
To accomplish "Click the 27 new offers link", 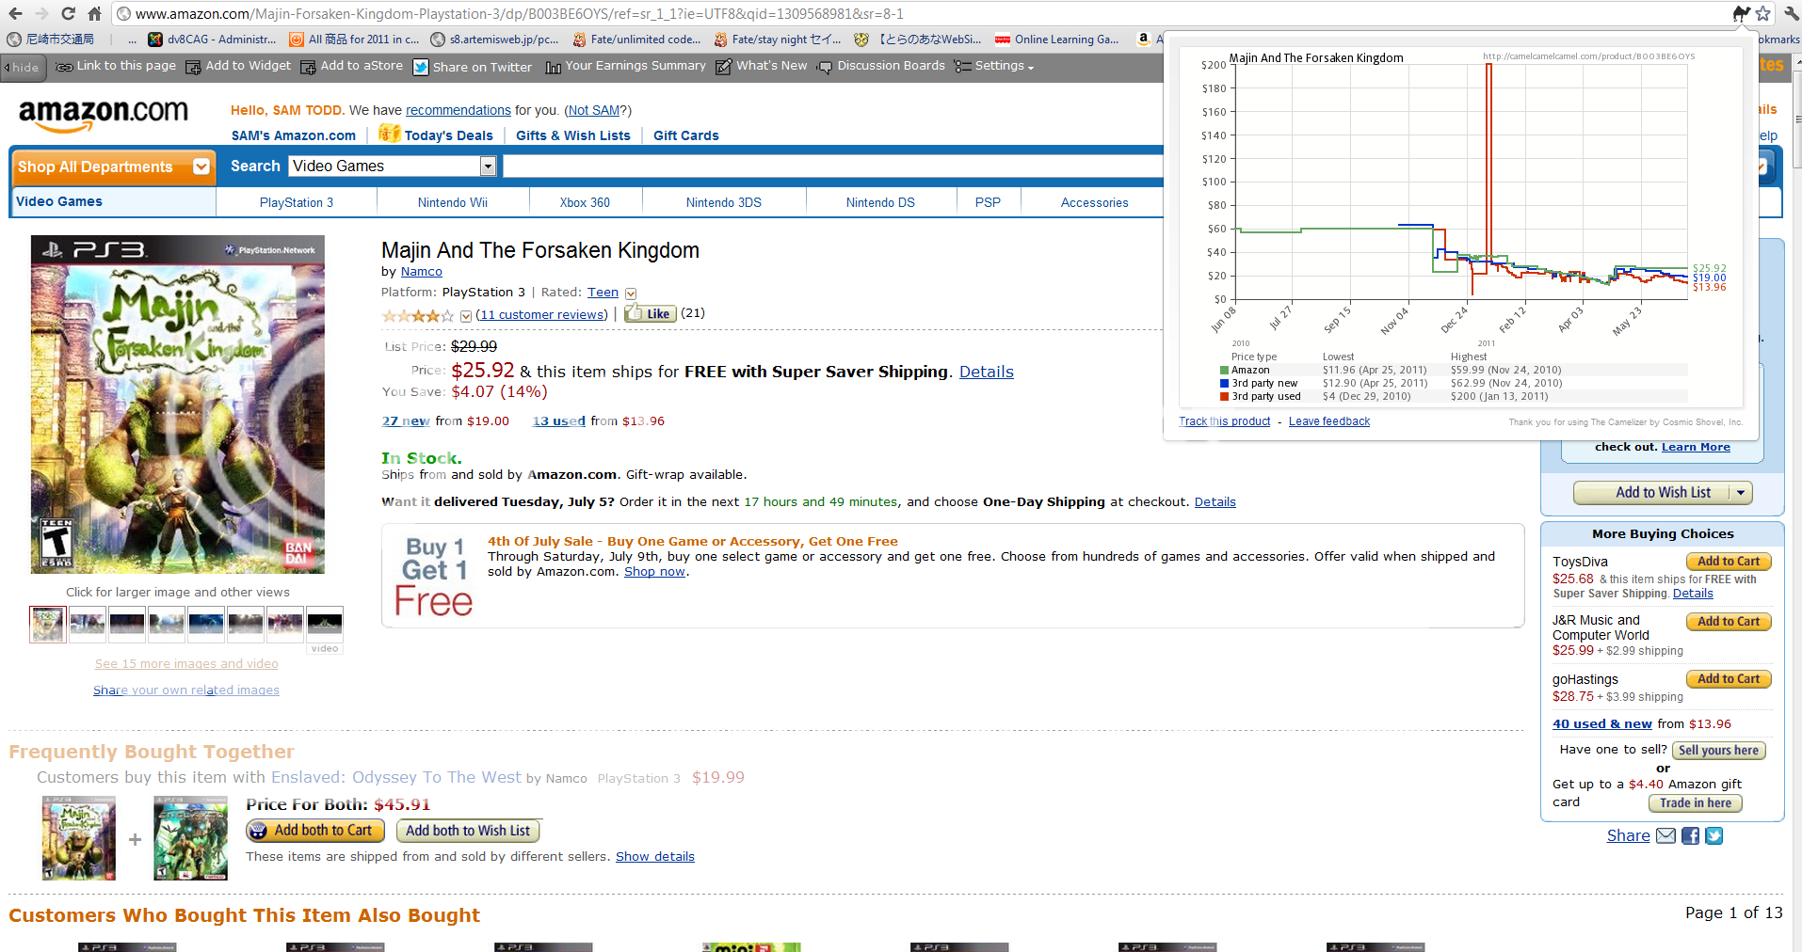I will [406, 420].
